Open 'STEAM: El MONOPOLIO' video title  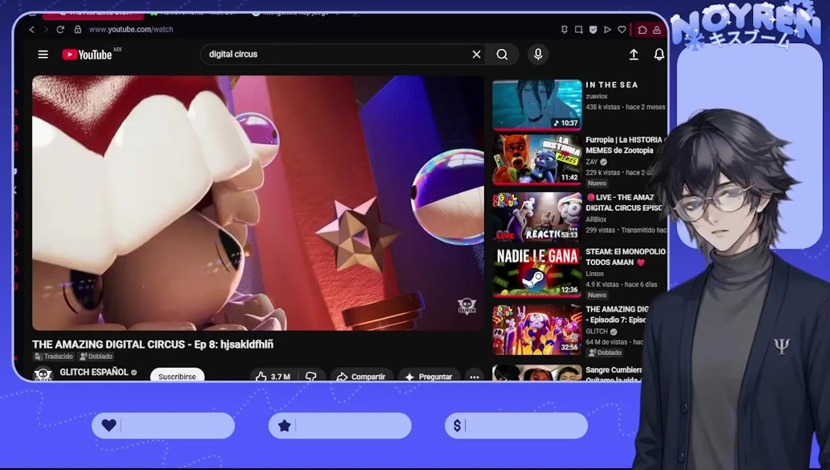[x=625, y=257]
